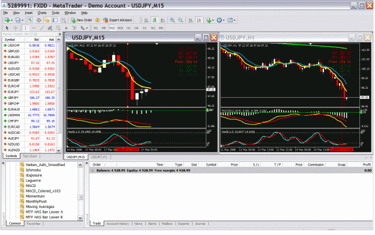This screenshot has width=375, height=235.
Task: Select MACD_Colored_v103 indicator in Navigator
Action: 43,191
